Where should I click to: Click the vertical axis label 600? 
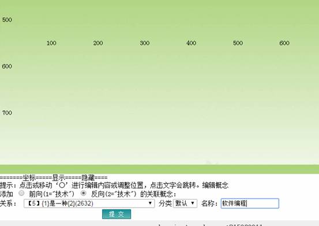click(x=7, y=66)
